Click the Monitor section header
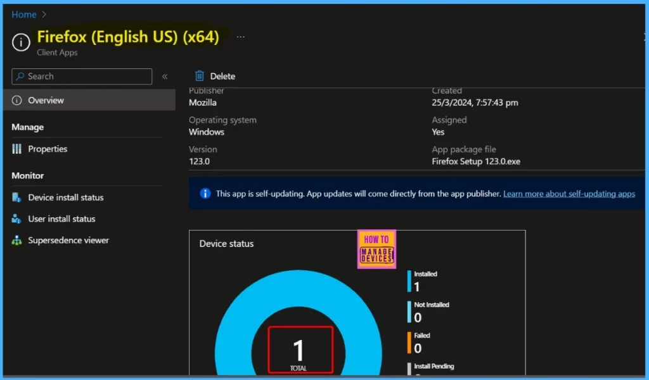The width and height of the screenshot is (649, 380). [27, 175]
